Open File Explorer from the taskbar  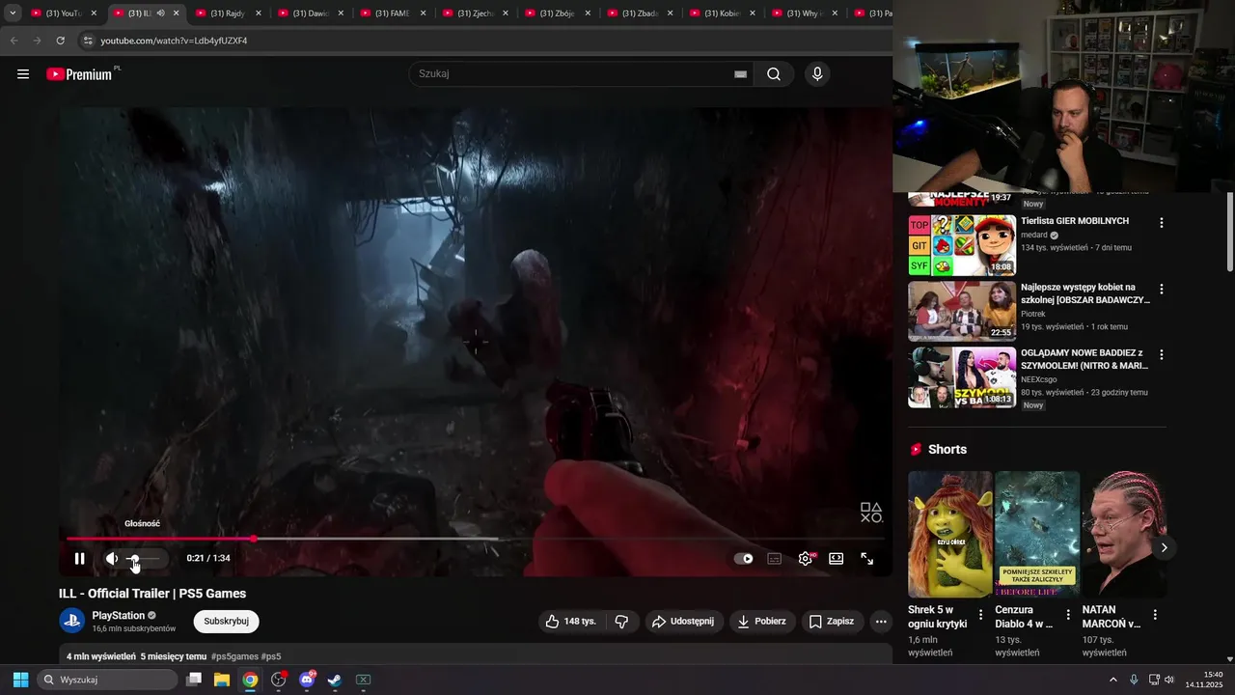pyautogui.click(x=222, y=680)
